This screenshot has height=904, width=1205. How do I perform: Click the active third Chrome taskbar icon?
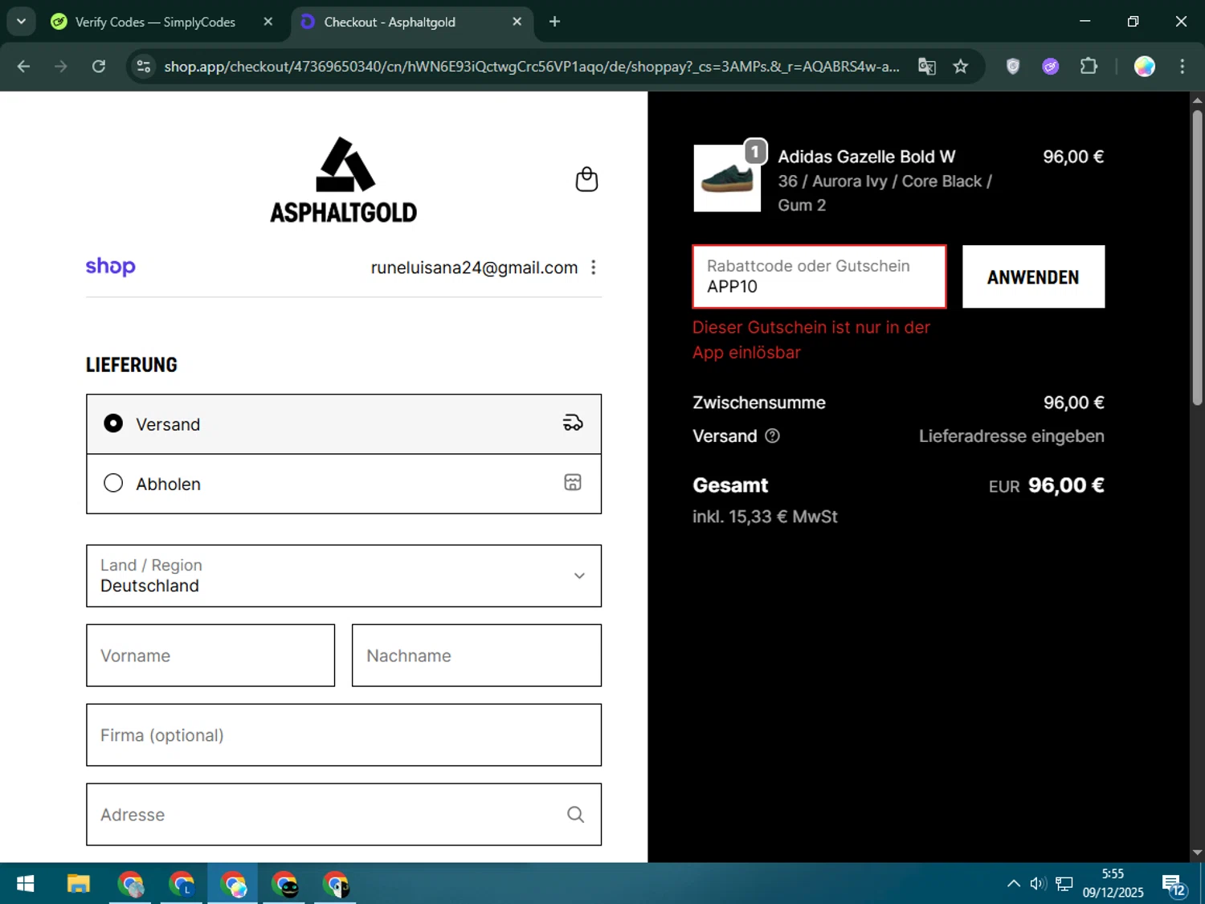click(233, 884)
